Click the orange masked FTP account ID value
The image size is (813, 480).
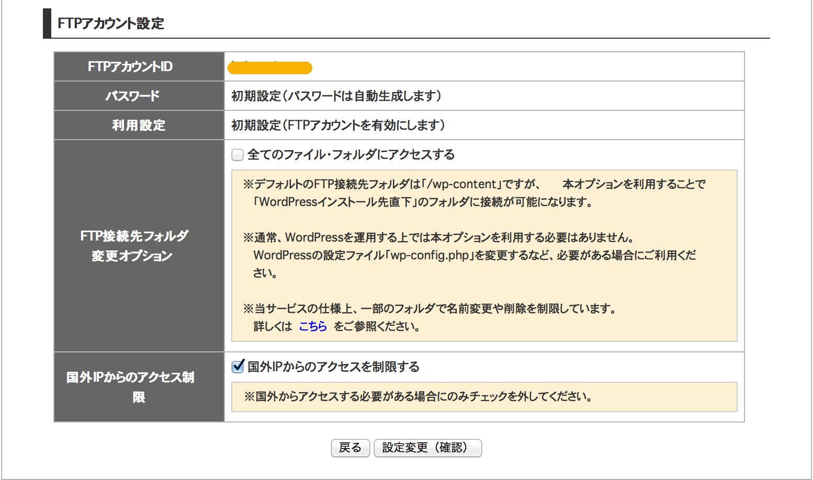point(270,67)
